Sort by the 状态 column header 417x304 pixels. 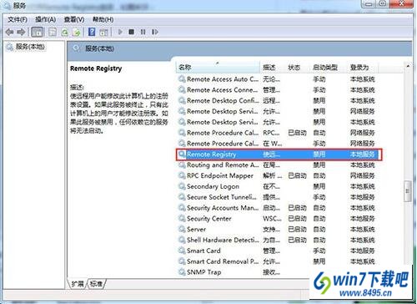pyautogui.click(x=298, y=68)
